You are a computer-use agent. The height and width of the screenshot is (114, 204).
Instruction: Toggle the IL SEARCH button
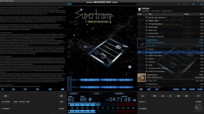[6, 109]
